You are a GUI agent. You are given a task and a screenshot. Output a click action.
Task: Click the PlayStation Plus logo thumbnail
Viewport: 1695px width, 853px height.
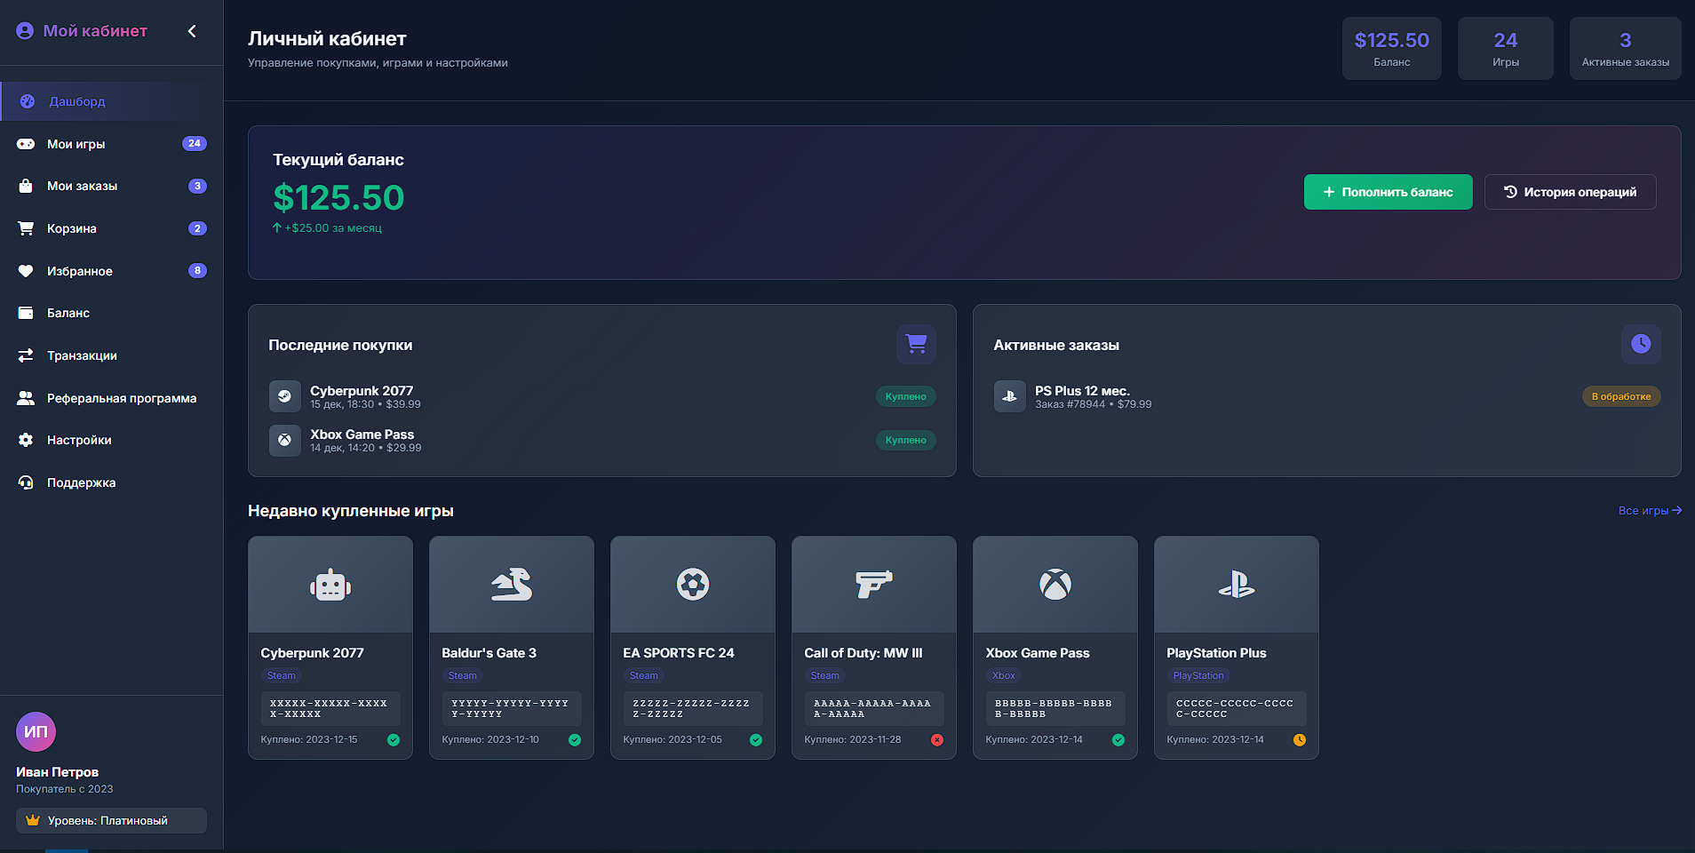tap(1237, 585)
